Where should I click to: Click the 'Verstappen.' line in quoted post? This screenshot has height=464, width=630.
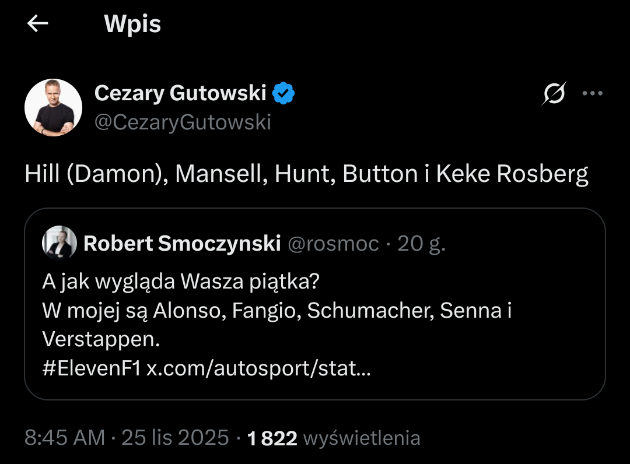click(x=101, y=340)
